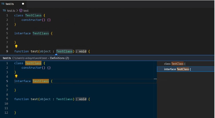
Task: Click highlighted TestClass on peek line 5
Action: (x=41, y=81)
